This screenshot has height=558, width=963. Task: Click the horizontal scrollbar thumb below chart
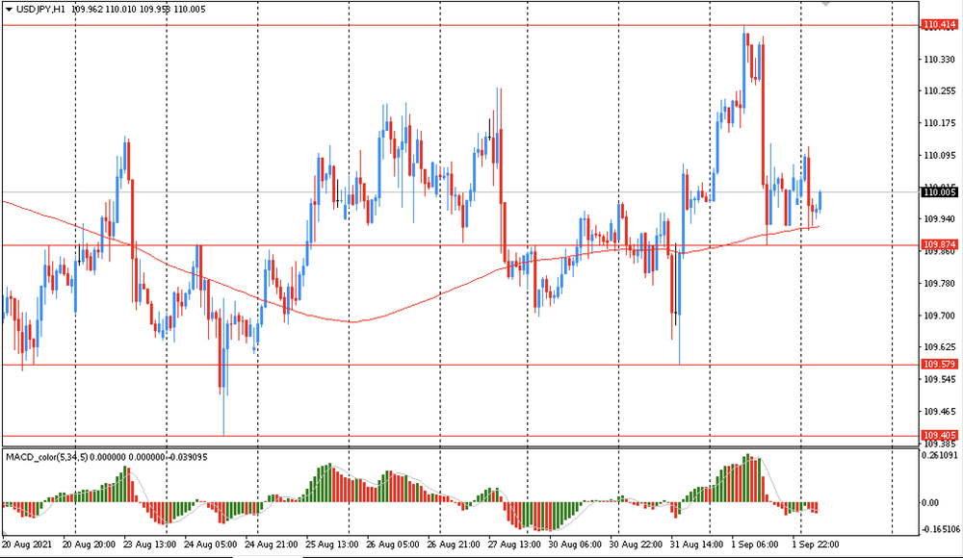coord(268,557)
